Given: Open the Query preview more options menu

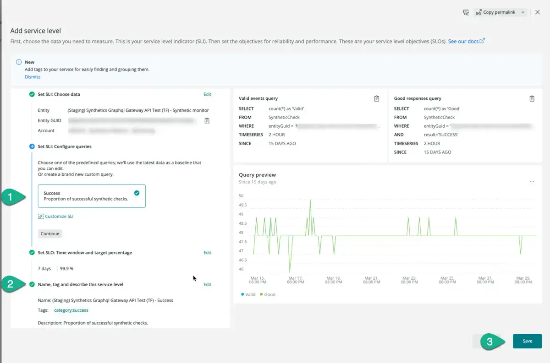Looking at the screenshot, I should point(532,182).
